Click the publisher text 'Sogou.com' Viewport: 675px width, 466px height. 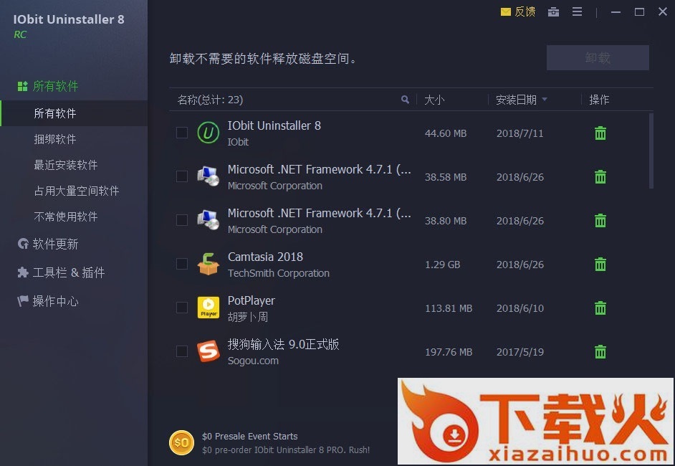[x=253, y=361]
